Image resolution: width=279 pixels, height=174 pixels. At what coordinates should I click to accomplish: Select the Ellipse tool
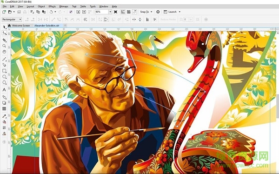[x=4, y=77]
